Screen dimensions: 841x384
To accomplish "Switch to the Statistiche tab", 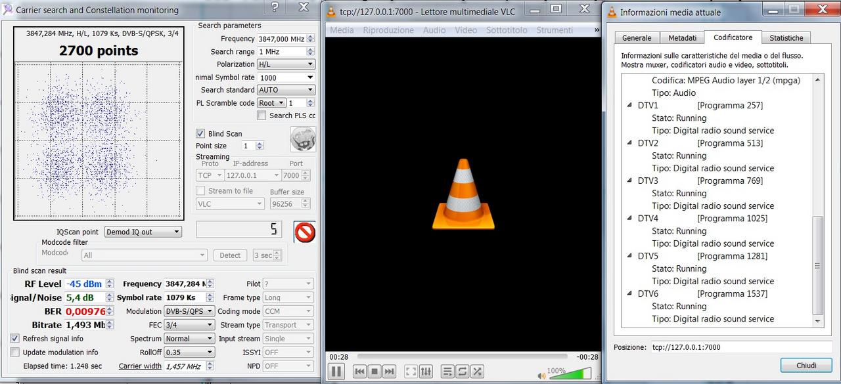I will [x=786, y=38].
